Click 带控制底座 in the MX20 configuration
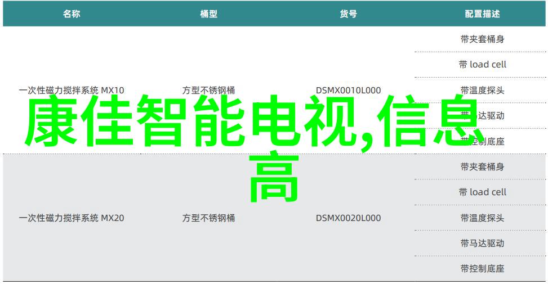The width and height of the screenshot is (548, 284). (x=482, y=269)
